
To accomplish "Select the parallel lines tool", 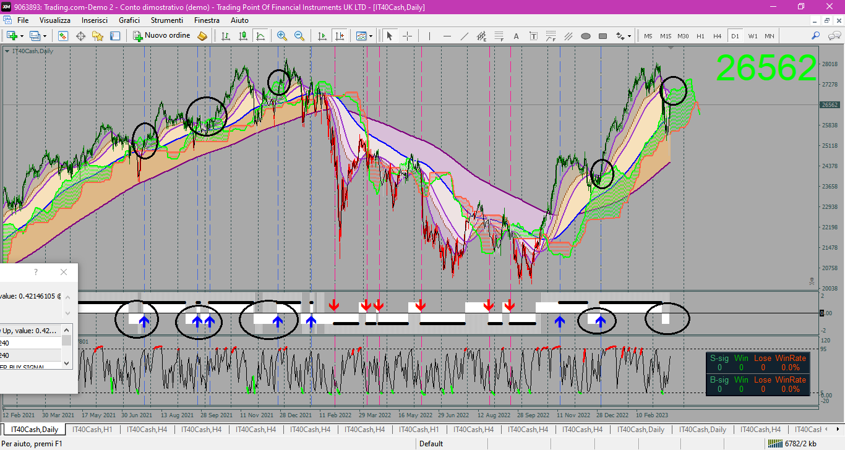I will [x=568, y=36].
